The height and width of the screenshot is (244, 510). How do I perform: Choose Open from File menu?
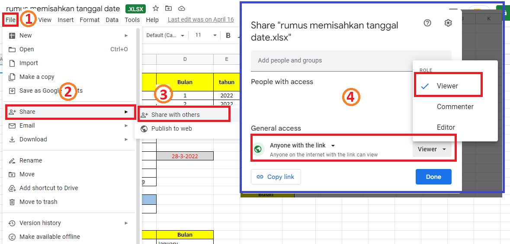coord(69,49)
